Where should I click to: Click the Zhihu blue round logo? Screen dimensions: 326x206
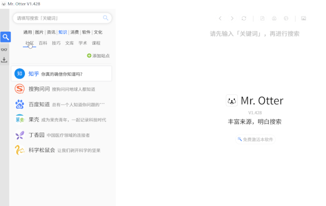[19, 73]
